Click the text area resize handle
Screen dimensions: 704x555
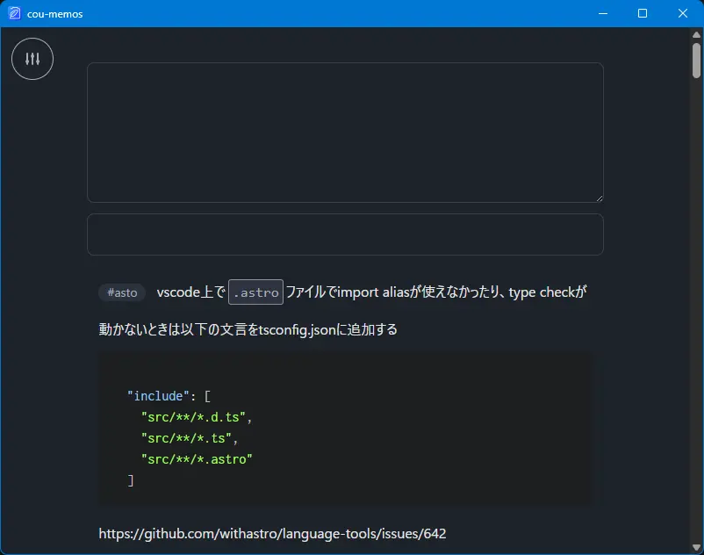pos(599,198)
